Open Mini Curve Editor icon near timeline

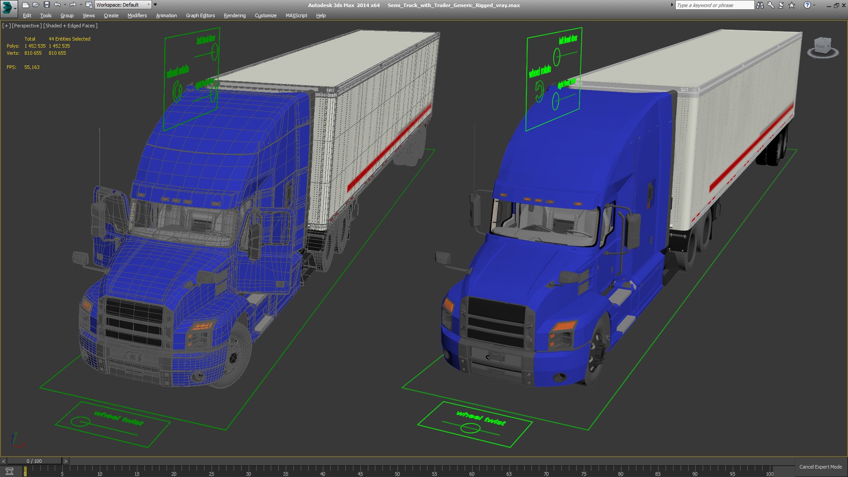point(9,471)
